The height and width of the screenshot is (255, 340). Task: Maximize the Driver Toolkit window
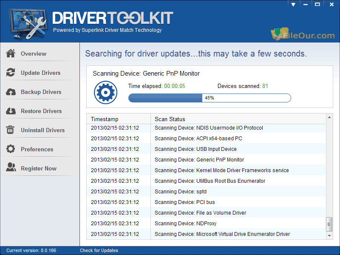pos(317,4)
